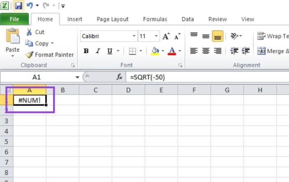Toggle bottom align button
The width and height of the screenshot is (289, 182).
[x=218, y=36]
